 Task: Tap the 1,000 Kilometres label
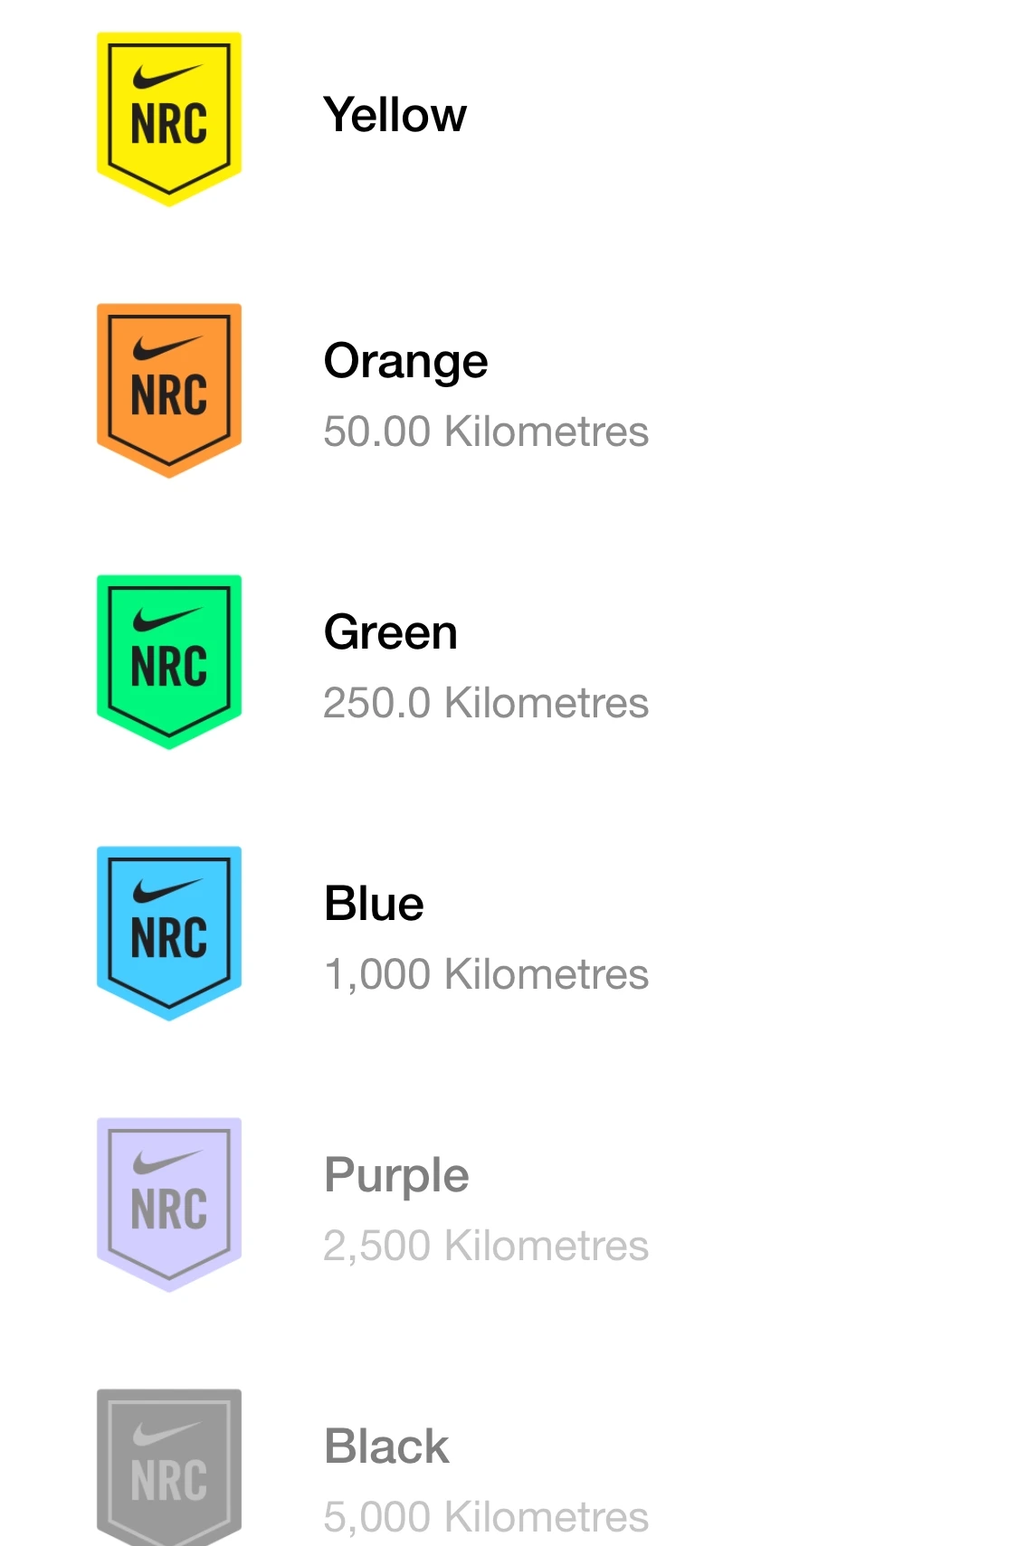(486, 974)
